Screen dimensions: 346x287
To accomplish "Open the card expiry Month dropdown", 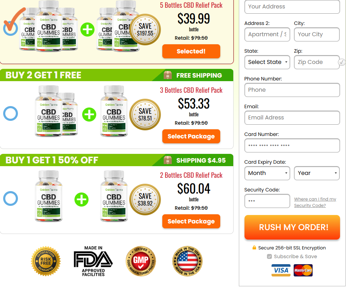I will (x=267, y=173).
